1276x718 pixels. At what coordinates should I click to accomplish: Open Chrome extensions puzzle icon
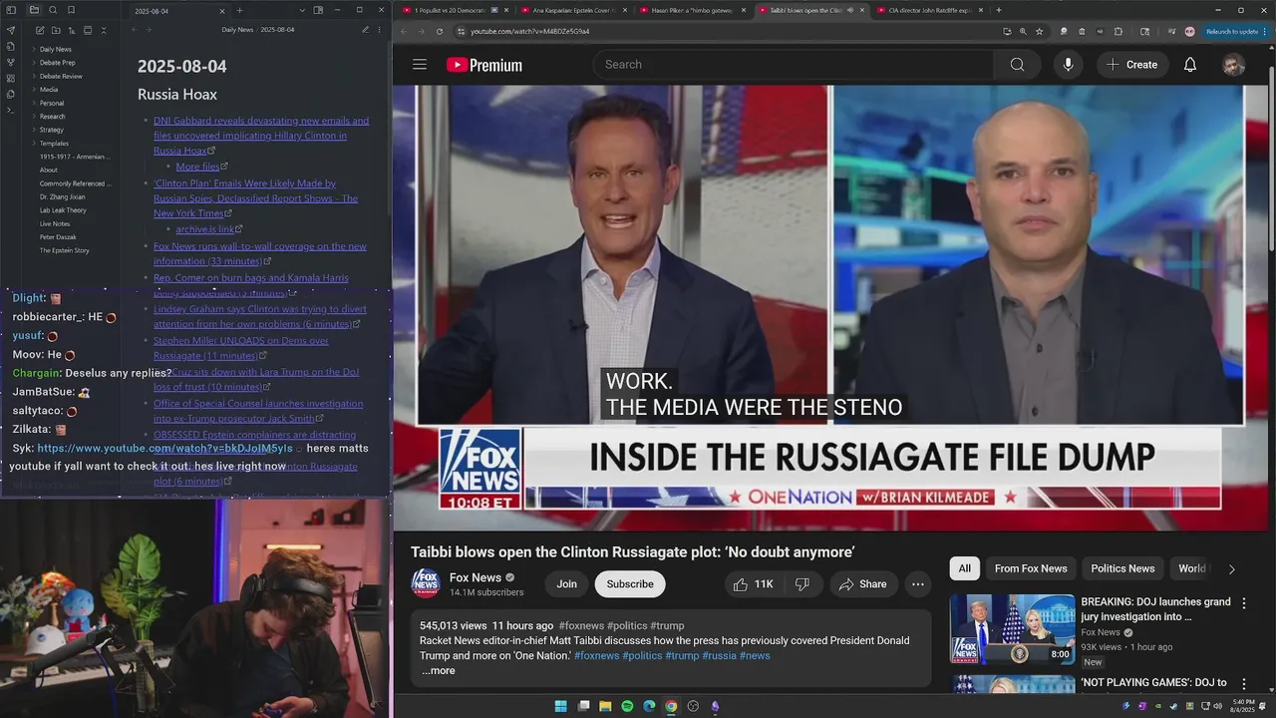pyautogui.click(x=1117, y=31)
